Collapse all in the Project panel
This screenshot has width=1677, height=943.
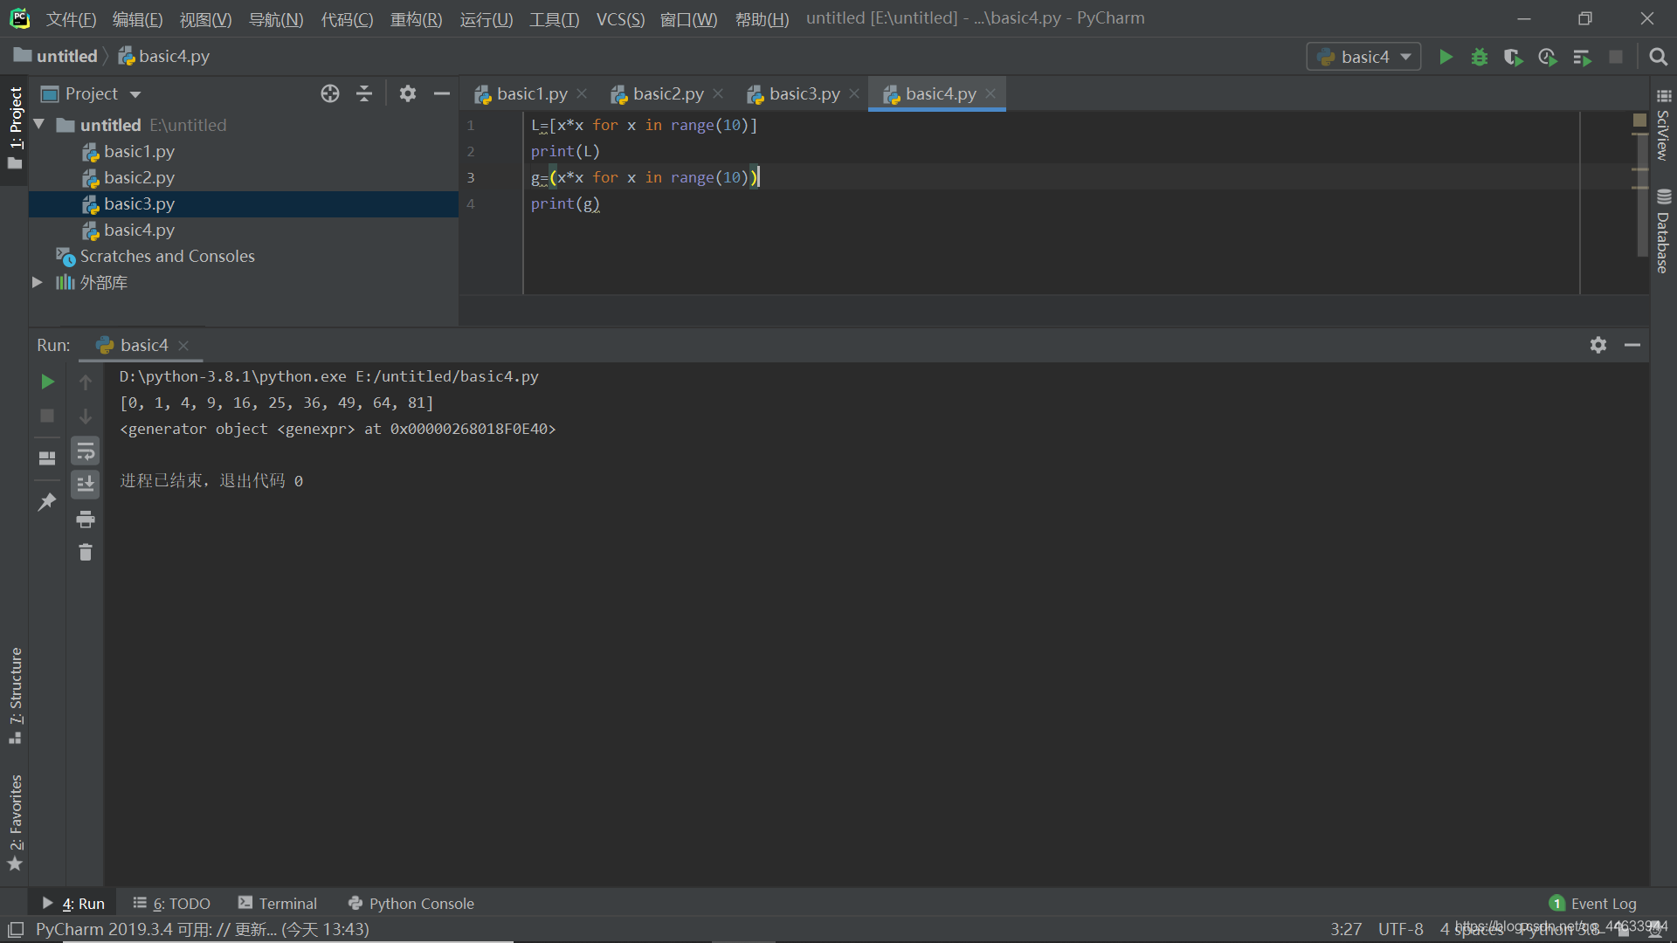click(364, 93)
